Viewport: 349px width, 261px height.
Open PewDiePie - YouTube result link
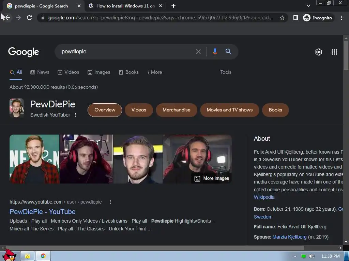click(x=43, y=211)
